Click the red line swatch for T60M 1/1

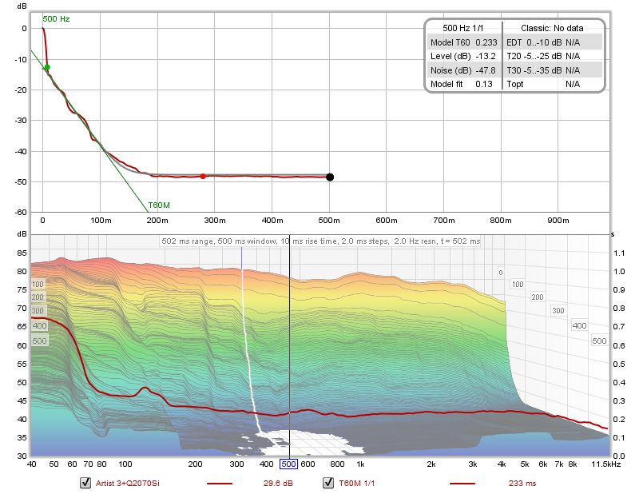[462, 484]
